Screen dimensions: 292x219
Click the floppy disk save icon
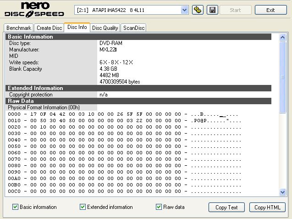pyautogui.click(x=212, y=10)
